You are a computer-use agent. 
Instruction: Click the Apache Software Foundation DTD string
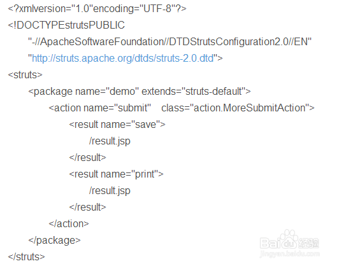(x=169, y=41)
